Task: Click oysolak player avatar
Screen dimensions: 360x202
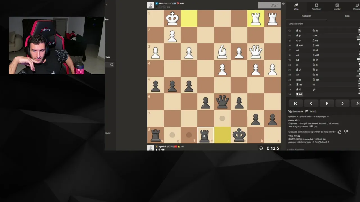Action: click(150, 148)
